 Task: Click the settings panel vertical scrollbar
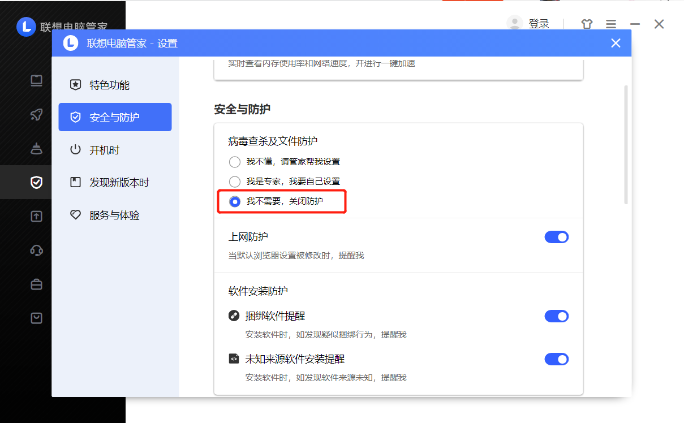pos(626,144)
